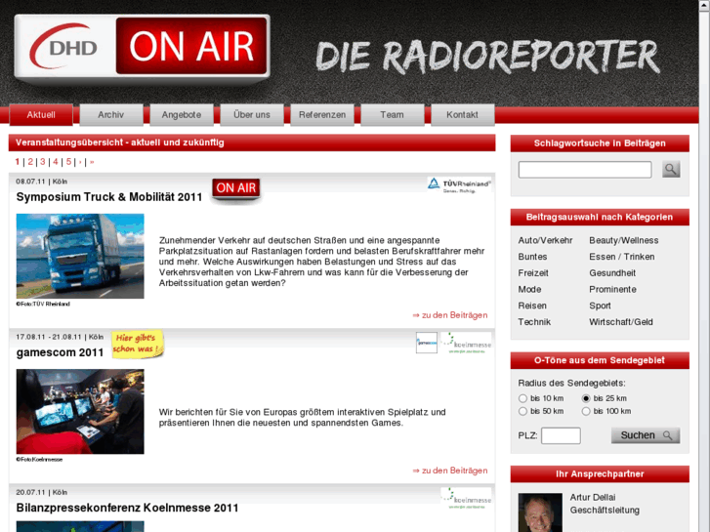
Task: Open the Wirtschaft/Geld category
Action: tap(621, 322)
